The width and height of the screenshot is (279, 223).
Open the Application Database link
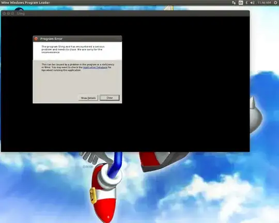95,68
